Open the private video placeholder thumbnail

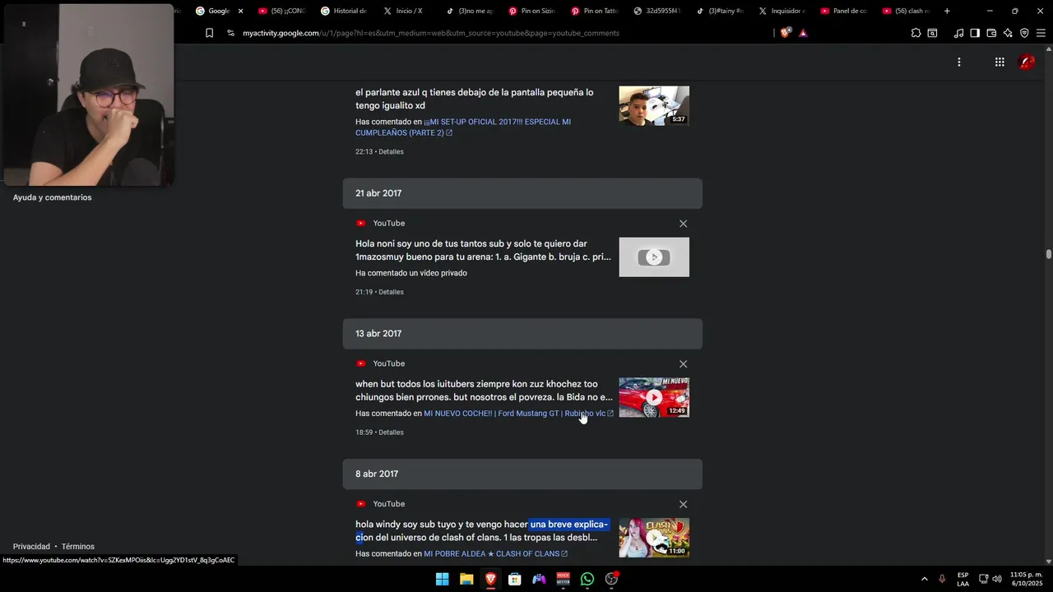(x=654, y=257)
